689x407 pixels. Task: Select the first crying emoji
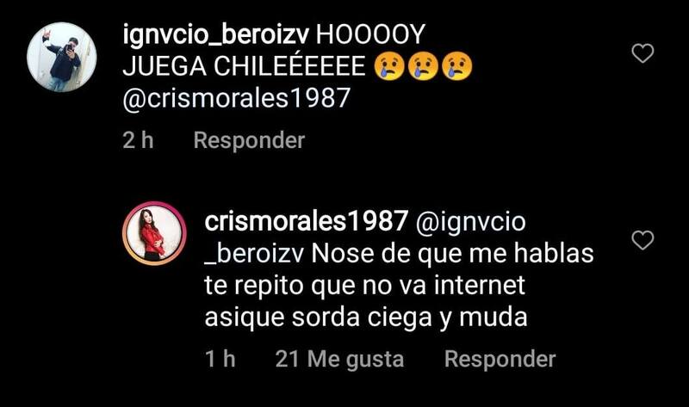coord(389,66)
